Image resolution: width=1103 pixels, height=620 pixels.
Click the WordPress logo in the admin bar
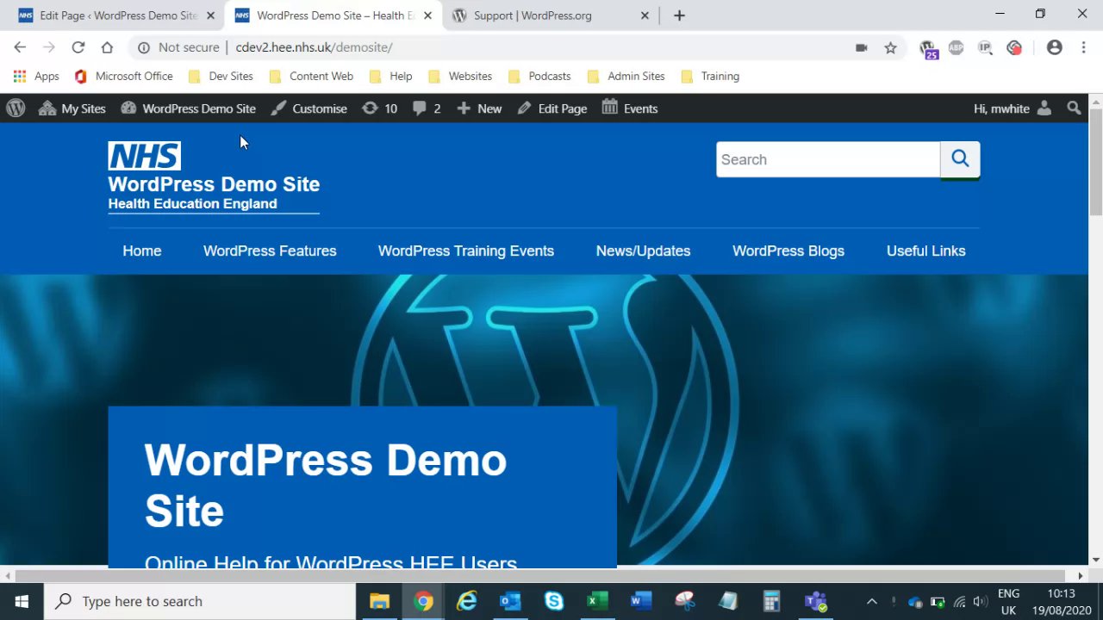click(16, 108)
